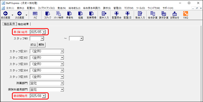This screenshot has height=102, width=203.
Task: Open the 所属部門 全社 dropdown
Action: click(x=62, y=83)
